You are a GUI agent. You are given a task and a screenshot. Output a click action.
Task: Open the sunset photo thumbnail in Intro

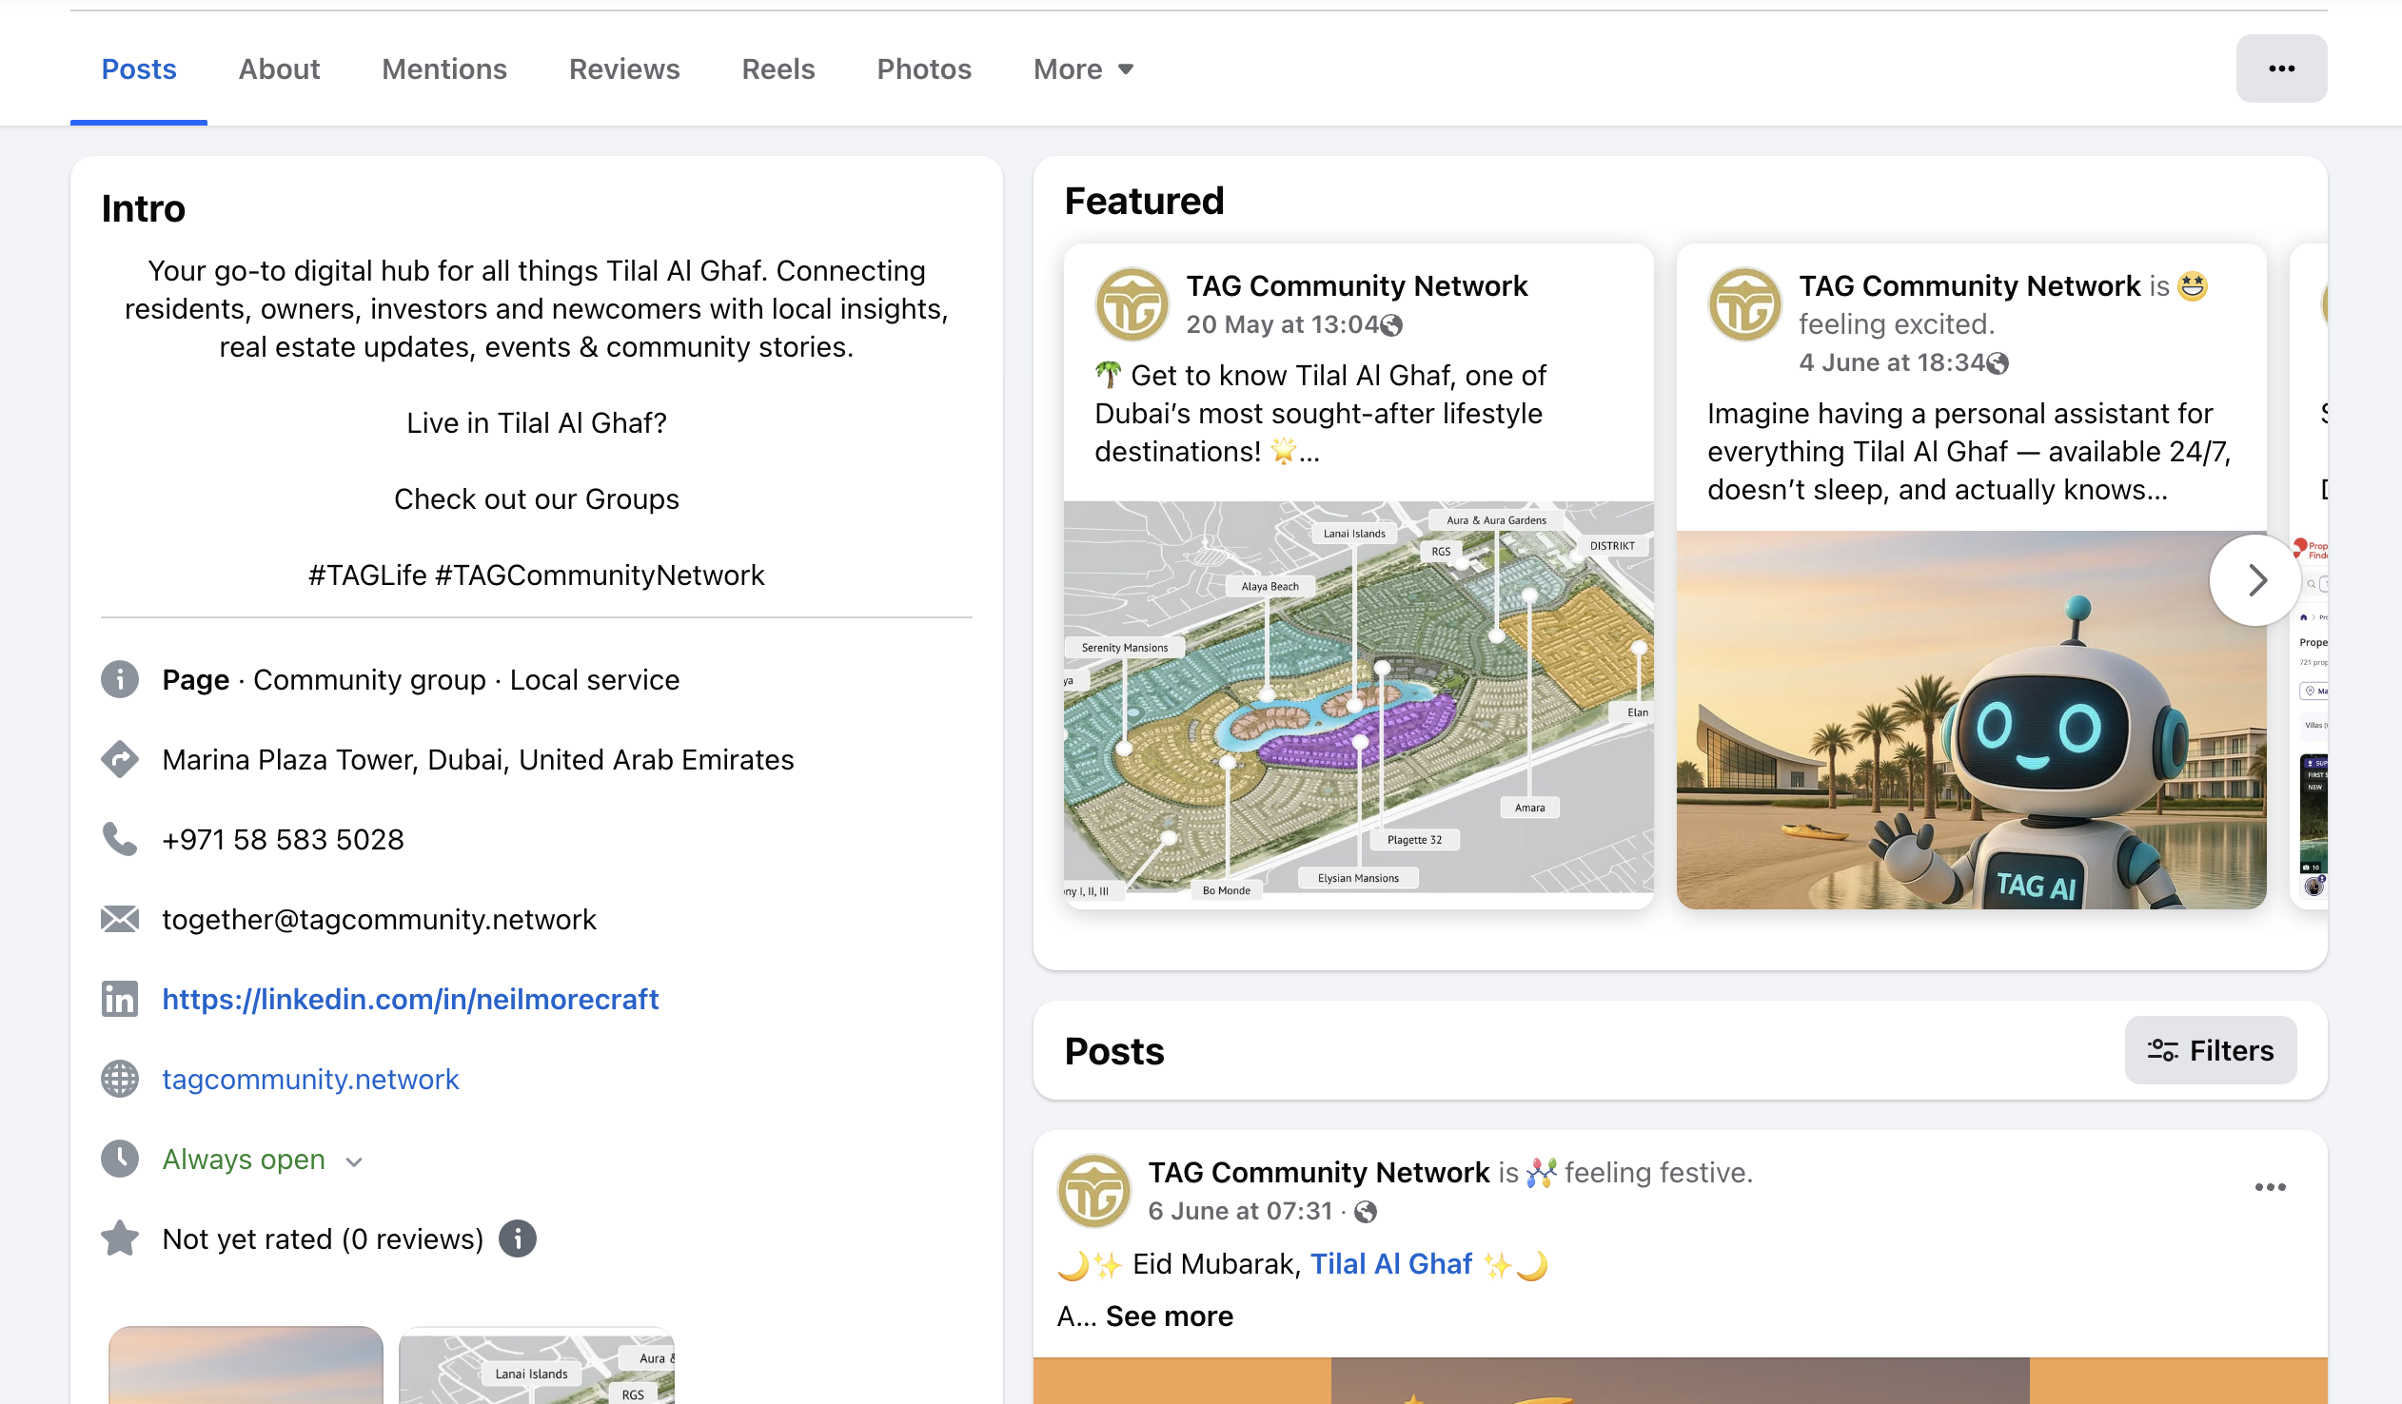(x=246, y=1365)
